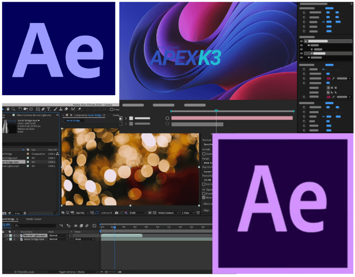Select the Unified Camera tool
Viewport: 355px width, 277px height.
[26, 109]
